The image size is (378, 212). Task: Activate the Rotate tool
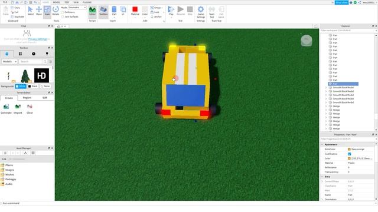56,11
